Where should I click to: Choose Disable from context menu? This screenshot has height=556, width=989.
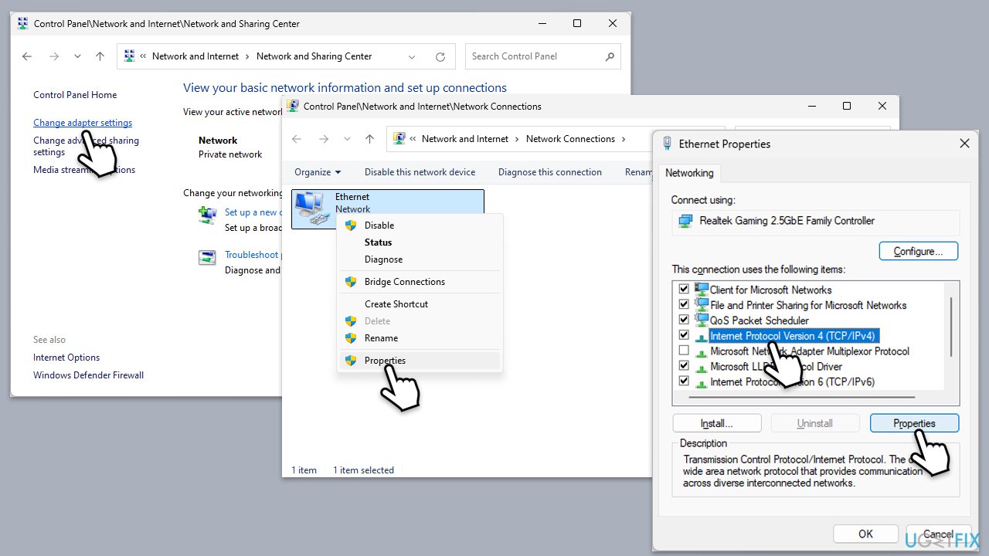pyautogui.click(x=420, y=225)
